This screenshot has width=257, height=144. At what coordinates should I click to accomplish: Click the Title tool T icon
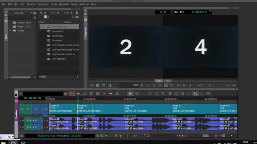[163, 94]
